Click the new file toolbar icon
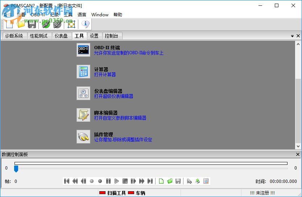The image size is (302, 197). [9, 24]
